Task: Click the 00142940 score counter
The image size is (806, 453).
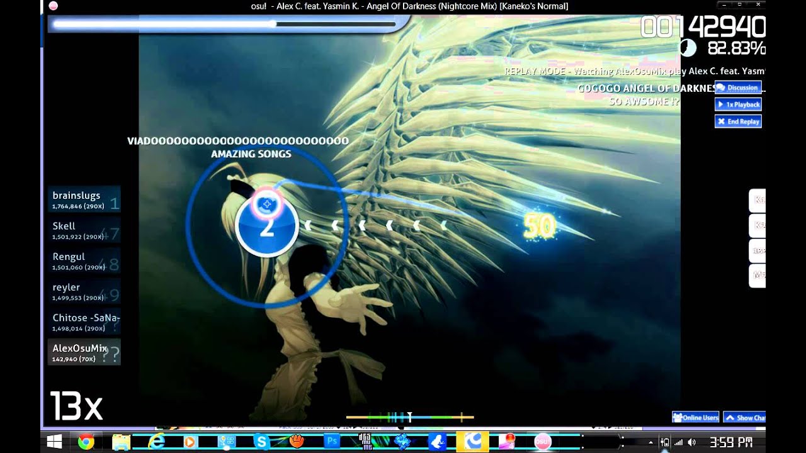Action: click(703, 27)
